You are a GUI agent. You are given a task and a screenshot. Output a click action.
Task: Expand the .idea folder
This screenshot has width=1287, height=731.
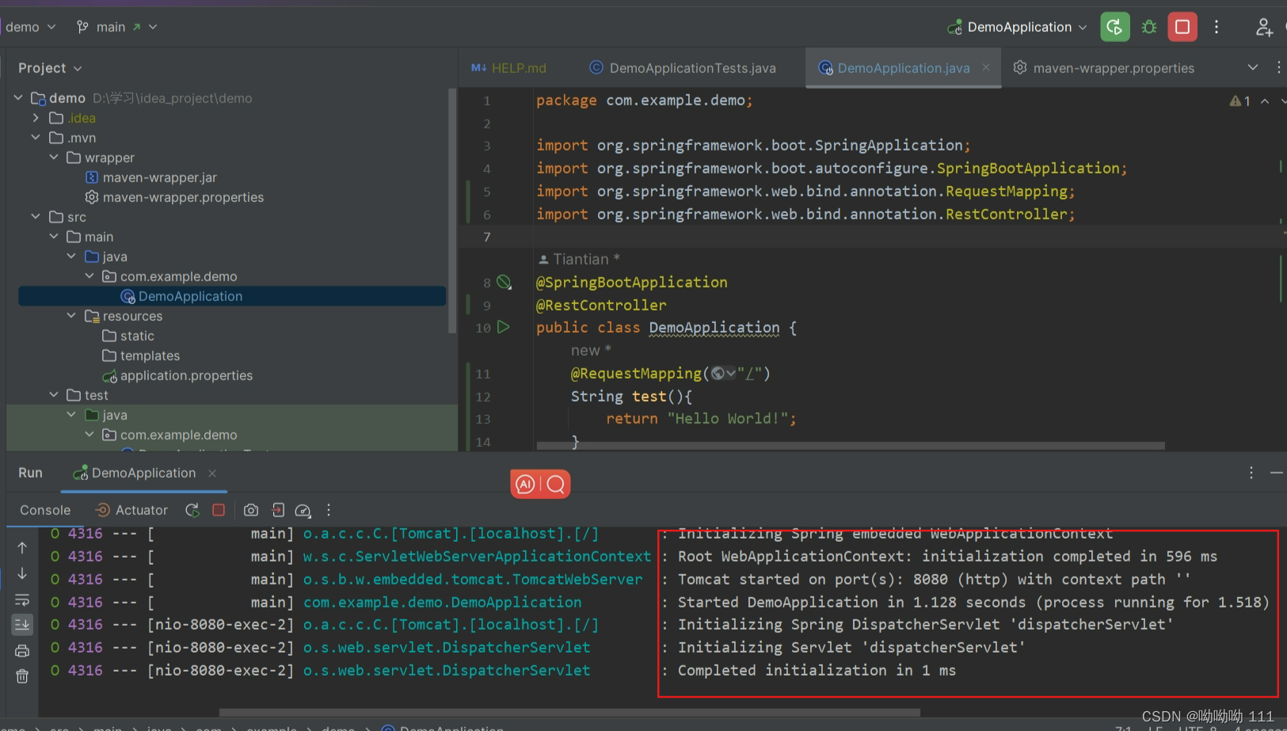(36, 118)
